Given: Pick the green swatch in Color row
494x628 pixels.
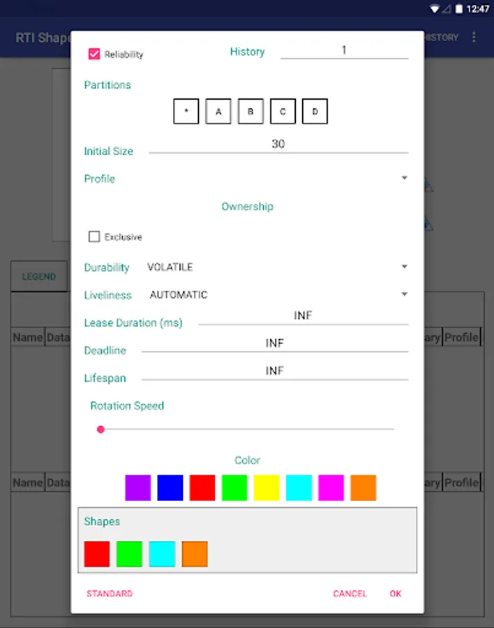Looking at the screenshot, I should pyautogui.click(x=234, y=488).
